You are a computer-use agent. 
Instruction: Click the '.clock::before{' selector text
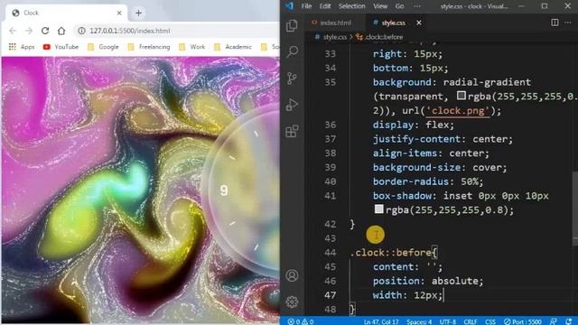point(394,253)
